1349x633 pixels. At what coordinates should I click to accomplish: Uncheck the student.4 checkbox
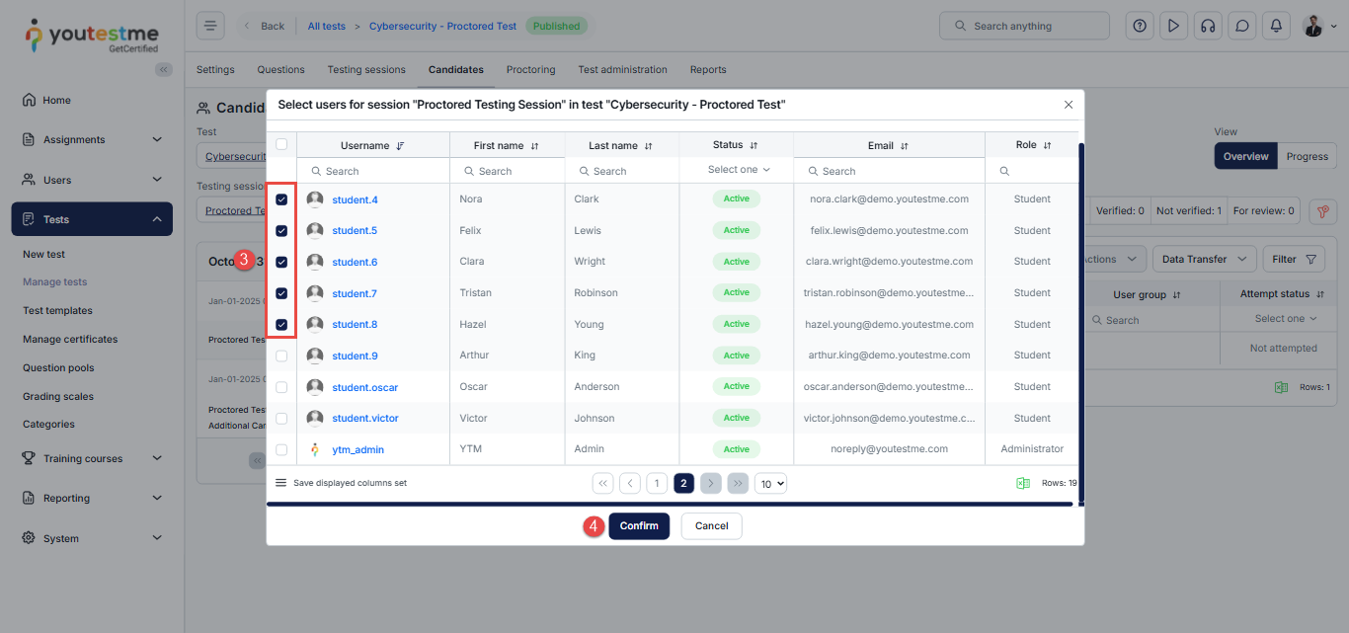tap(281, 199)
